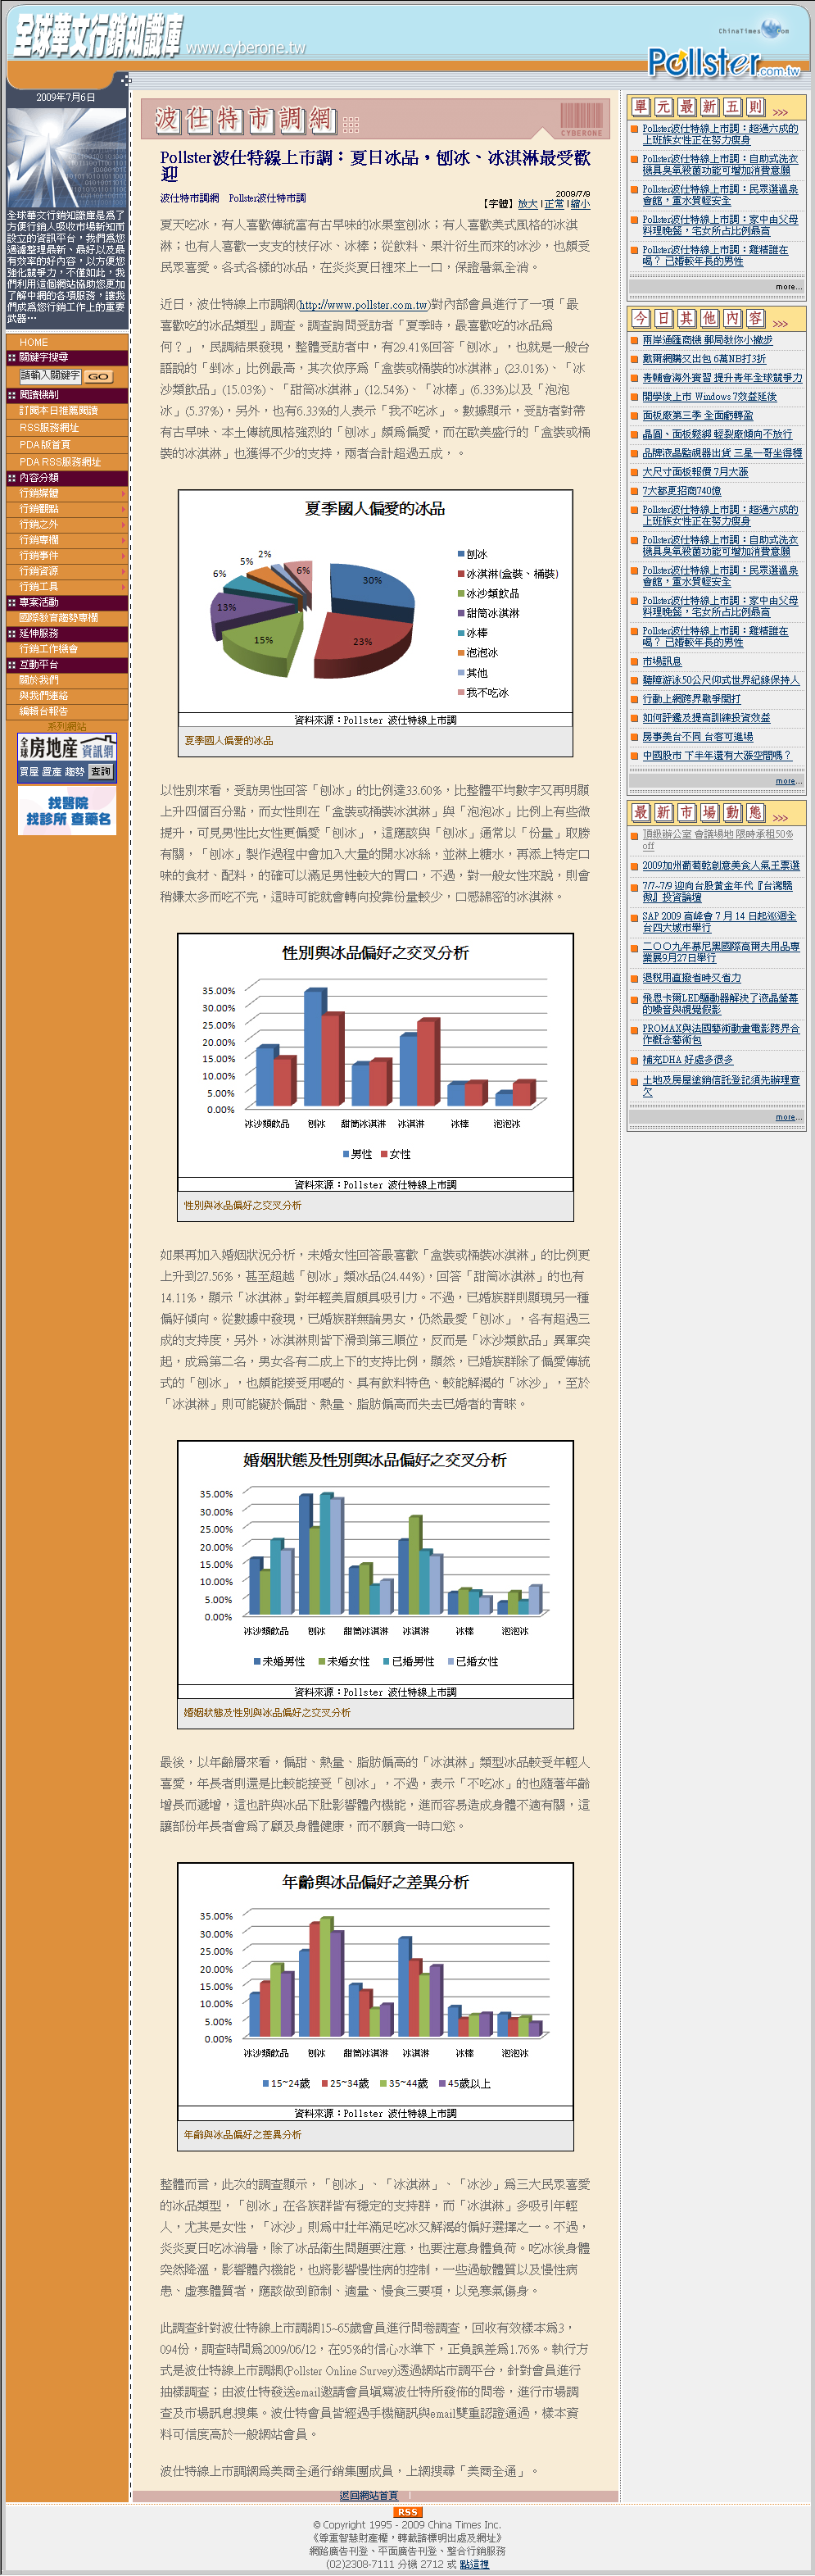
Task: Click the >>> arrows beside 最新市場動態
Action: click(x=780, y=817)
